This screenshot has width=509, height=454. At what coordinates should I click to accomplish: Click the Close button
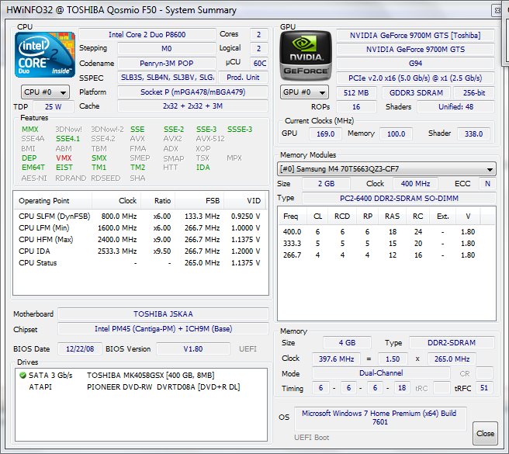tap(485, 433)
